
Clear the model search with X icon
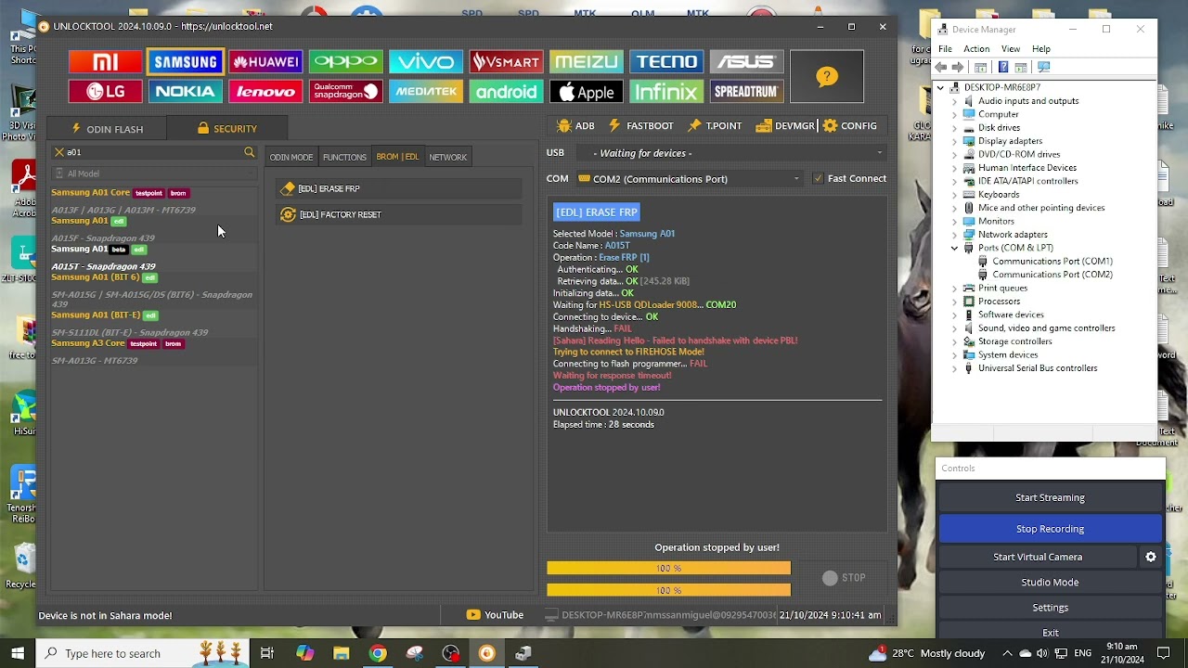(59, 152)
